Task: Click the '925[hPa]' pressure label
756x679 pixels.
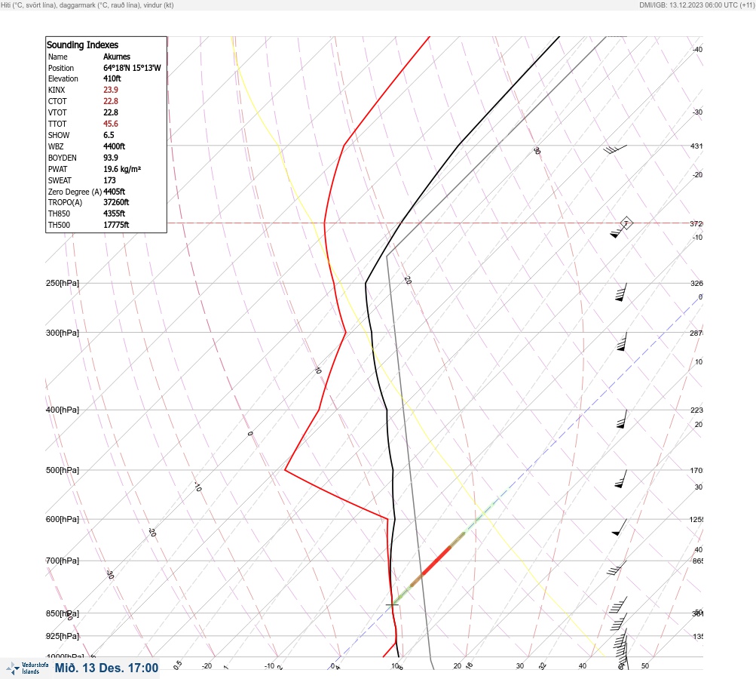Action: [63, 636]
